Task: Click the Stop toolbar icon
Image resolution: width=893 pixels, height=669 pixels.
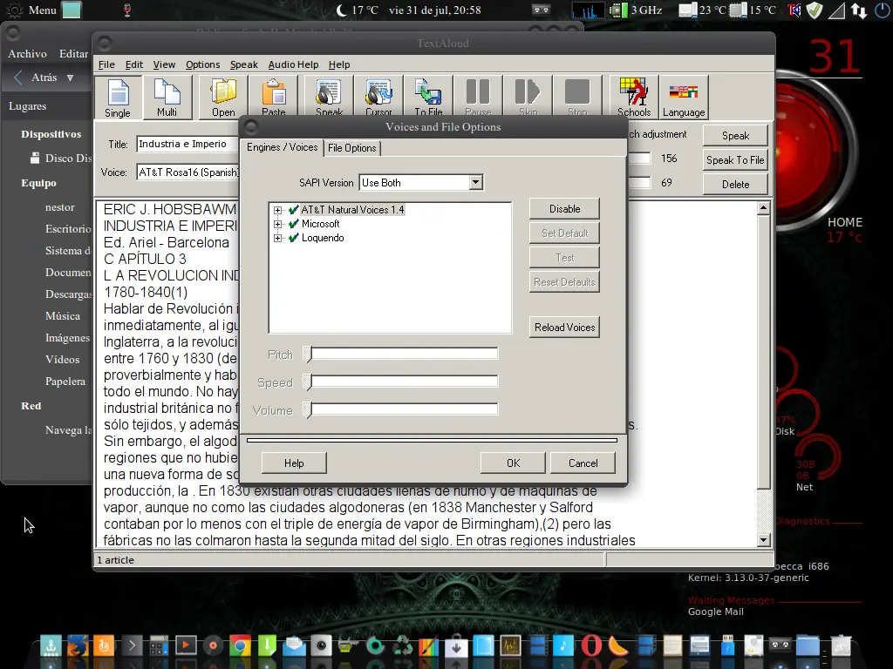Action: click(577, 97)
